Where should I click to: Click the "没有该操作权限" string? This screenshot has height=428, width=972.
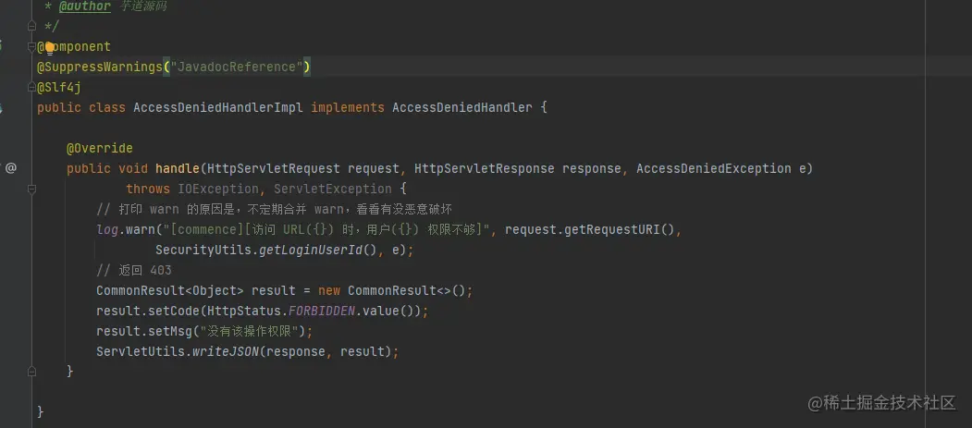(x=249, y=331)
